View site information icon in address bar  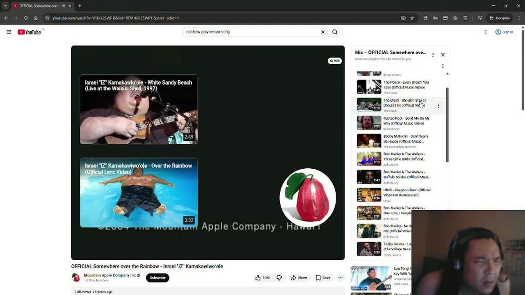click(x=47, y=18)
